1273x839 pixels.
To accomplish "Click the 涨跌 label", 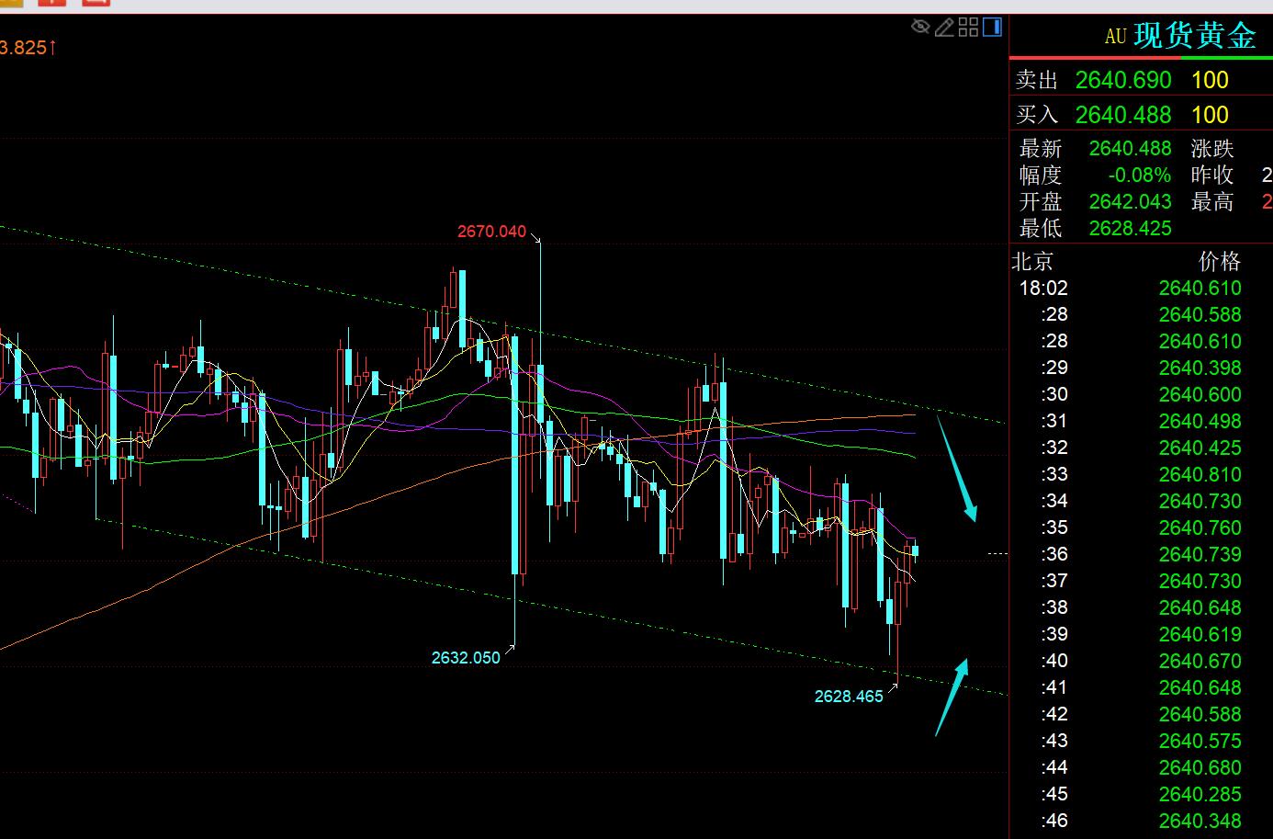I will (1212, 148).
